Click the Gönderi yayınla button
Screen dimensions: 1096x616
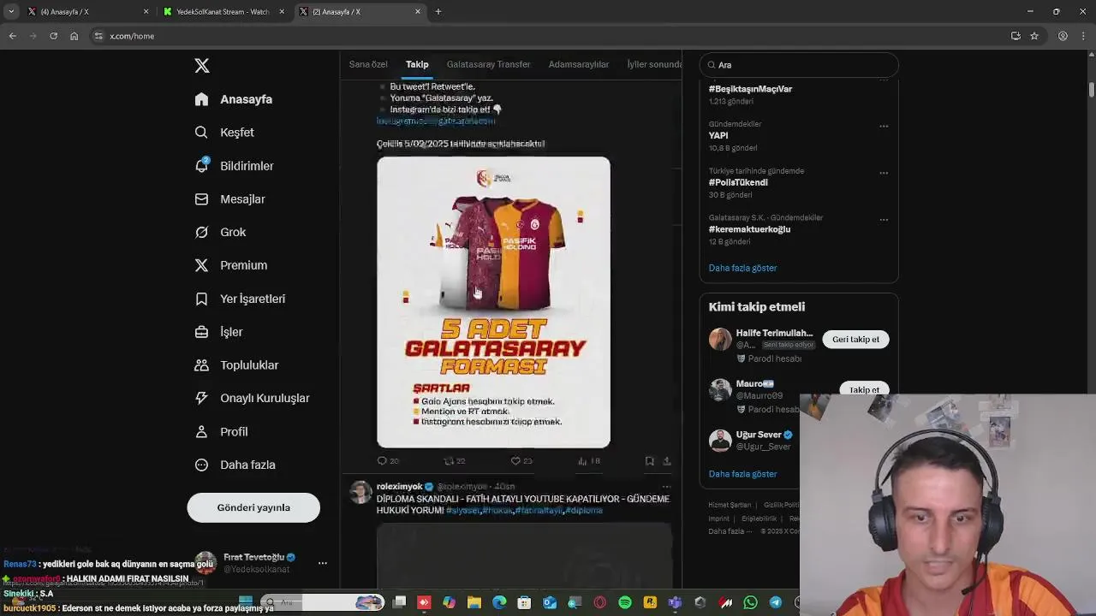tap(253, 507)
